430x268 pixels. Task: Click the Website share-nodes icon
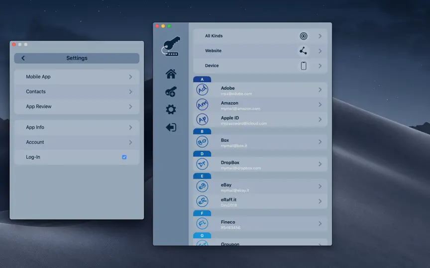click(303, 51)
